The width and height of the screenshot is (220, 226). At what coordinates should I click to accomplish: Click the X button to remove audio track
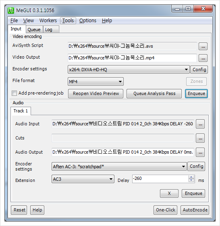[x=169, y=193]
